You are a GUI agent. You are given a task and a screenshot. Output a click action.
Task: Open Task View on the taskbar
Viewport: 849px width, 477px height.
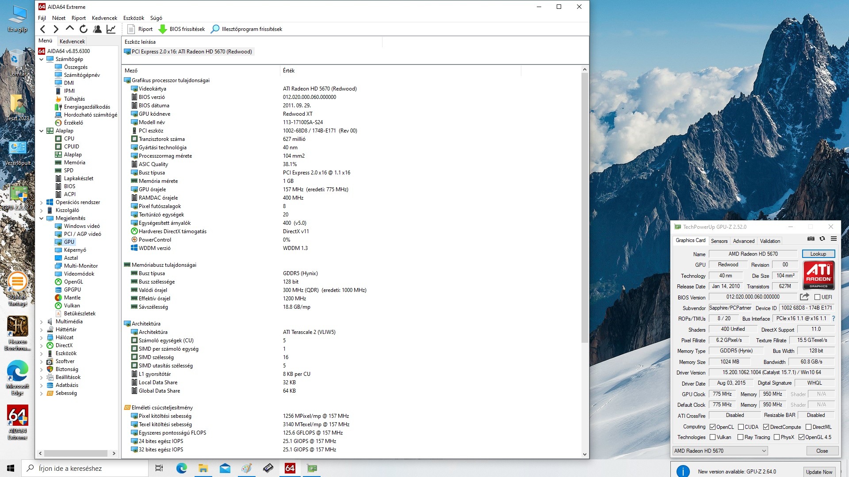click(x=159, y=468)
